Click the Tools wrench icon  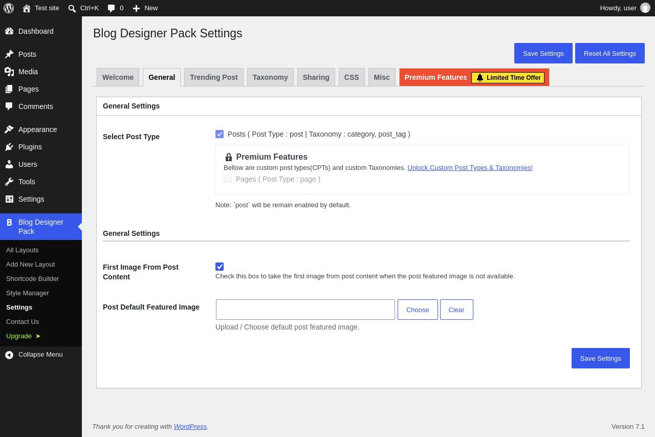click(9, 182)
